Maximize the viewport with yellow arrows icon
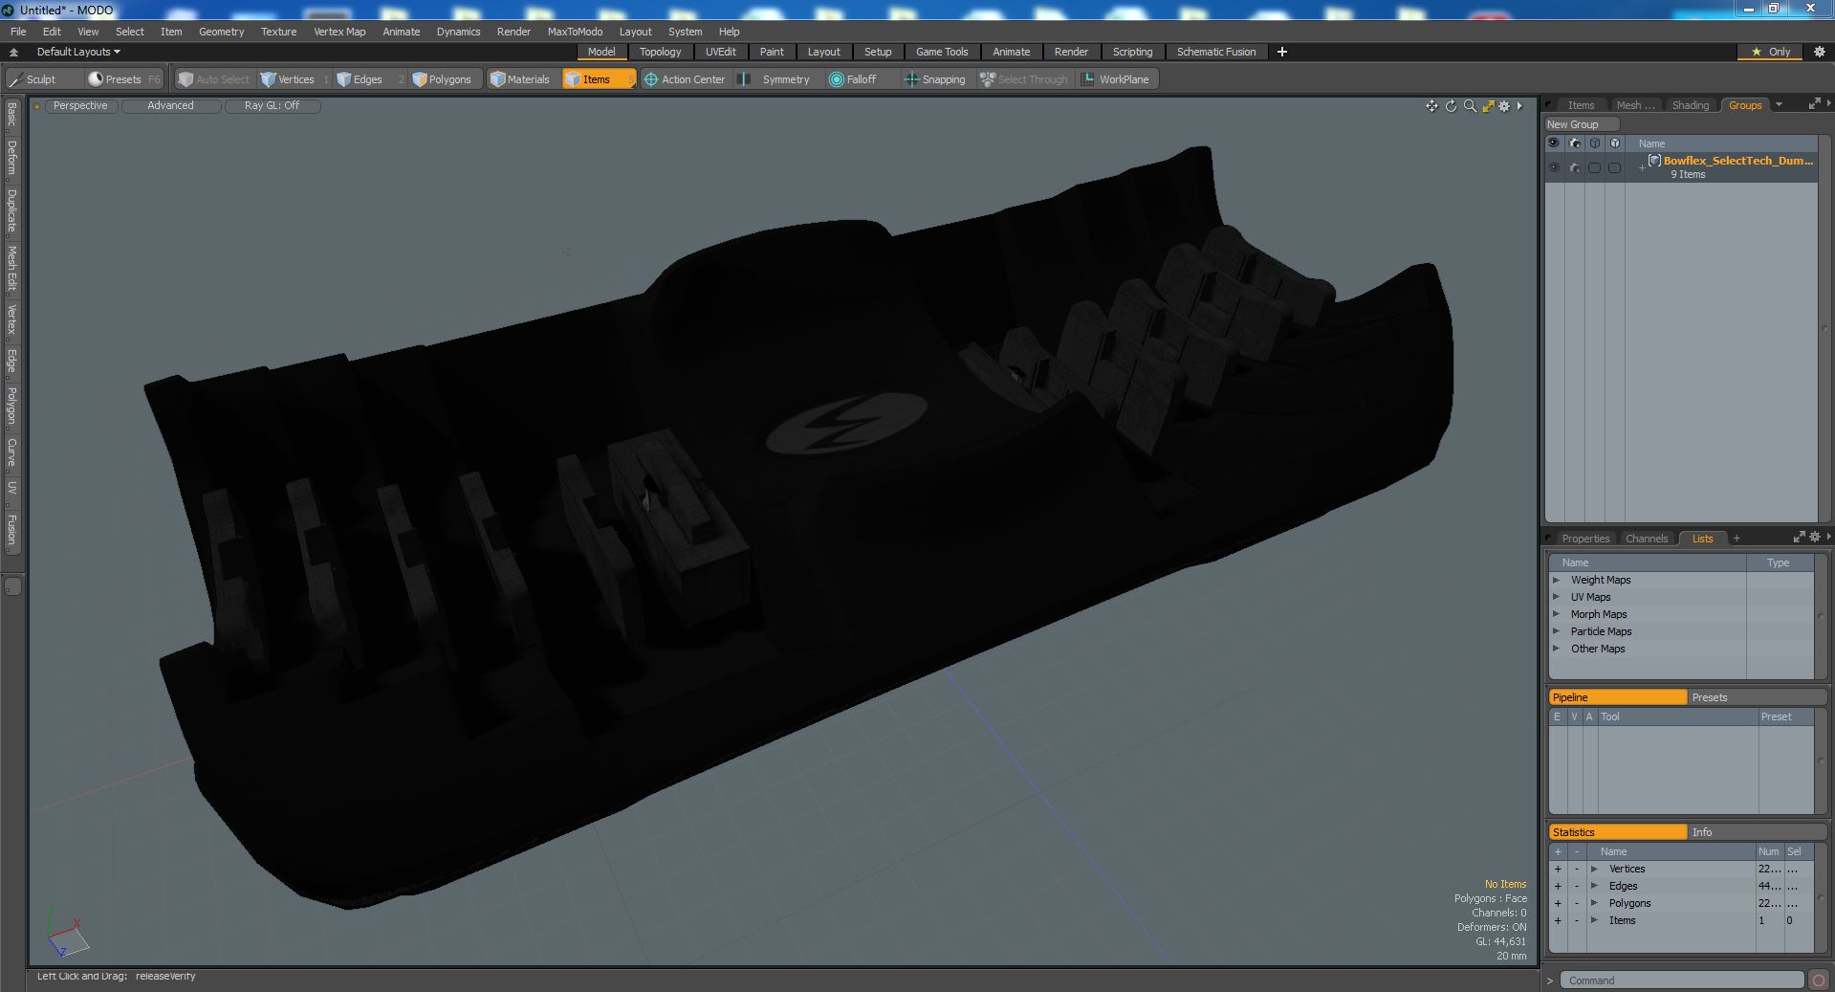 [x=1488, y=106]
